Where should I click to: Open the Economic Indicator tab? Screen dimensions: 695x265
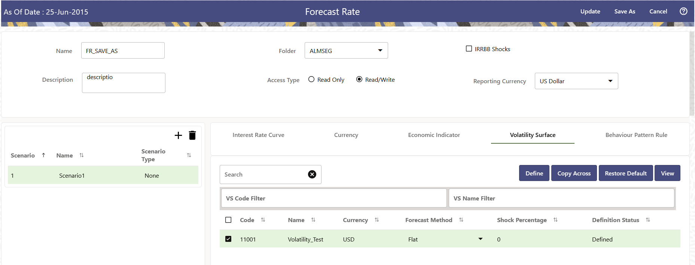tap(434, 135)
